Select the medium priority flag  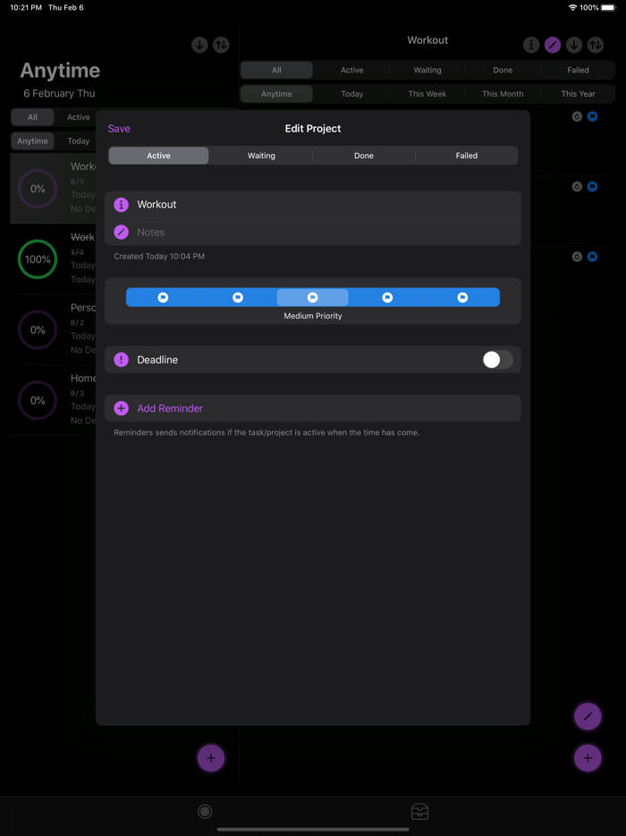(313, 297)
